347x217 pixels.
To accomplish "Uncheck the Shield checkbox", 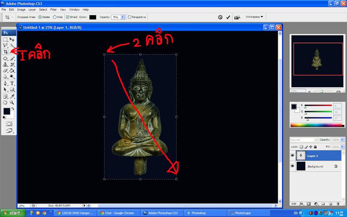I will coord(68,17).
